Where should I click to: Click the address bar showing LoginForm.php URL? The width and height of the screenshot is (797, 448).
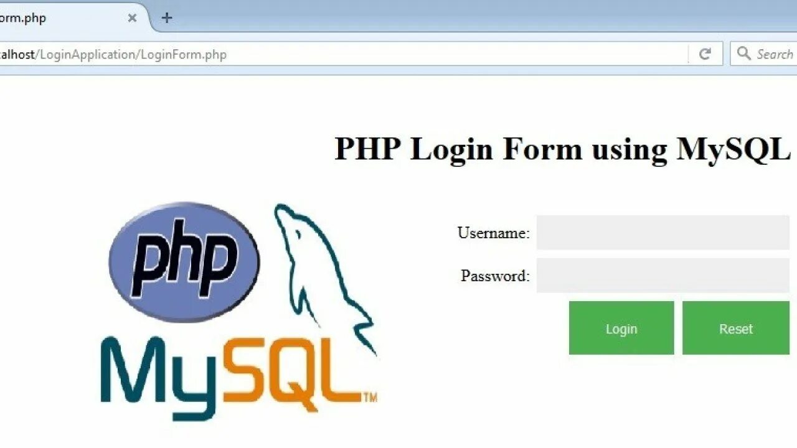(x=342, y=54)
